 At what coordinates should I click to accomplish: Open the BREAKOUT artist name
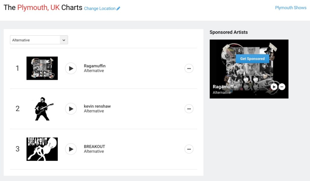[94, 147]
